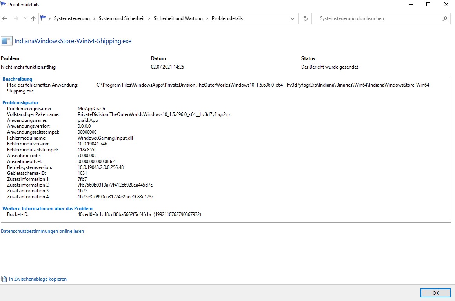Go back with the back arrow
This screenshot has width=455, height=301.
[4, 18]
